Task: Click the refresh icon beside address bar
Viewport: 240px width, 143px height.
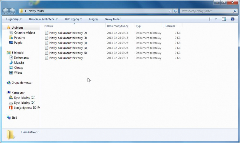Action: tap(175, 11)
